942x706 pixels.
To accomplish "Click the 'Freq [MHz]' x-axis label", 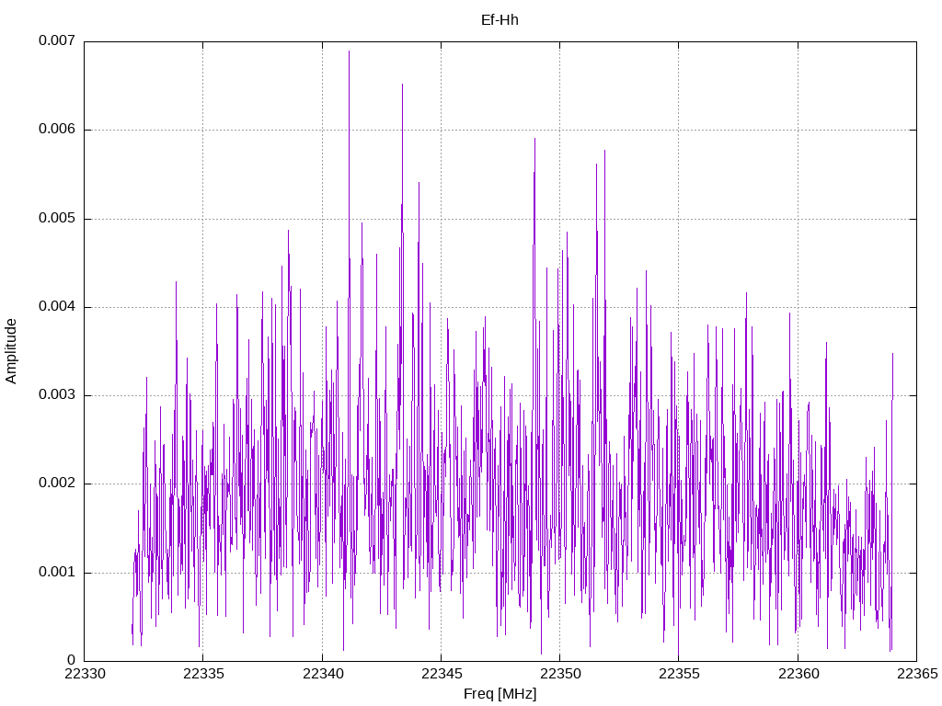I will 500,693.
